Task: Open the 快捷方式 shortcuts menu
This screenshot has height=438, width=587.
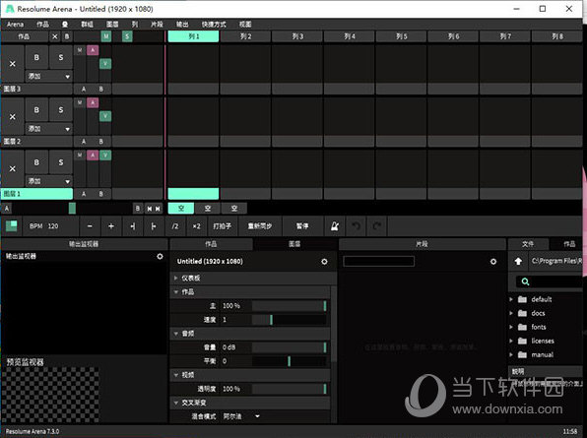Action: tap(214, 25)
